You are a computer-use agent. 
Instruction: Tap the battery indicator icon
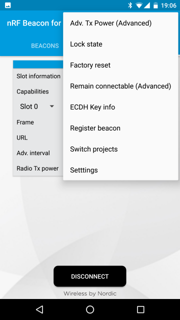pyautogui.click(x=155, y=5)
